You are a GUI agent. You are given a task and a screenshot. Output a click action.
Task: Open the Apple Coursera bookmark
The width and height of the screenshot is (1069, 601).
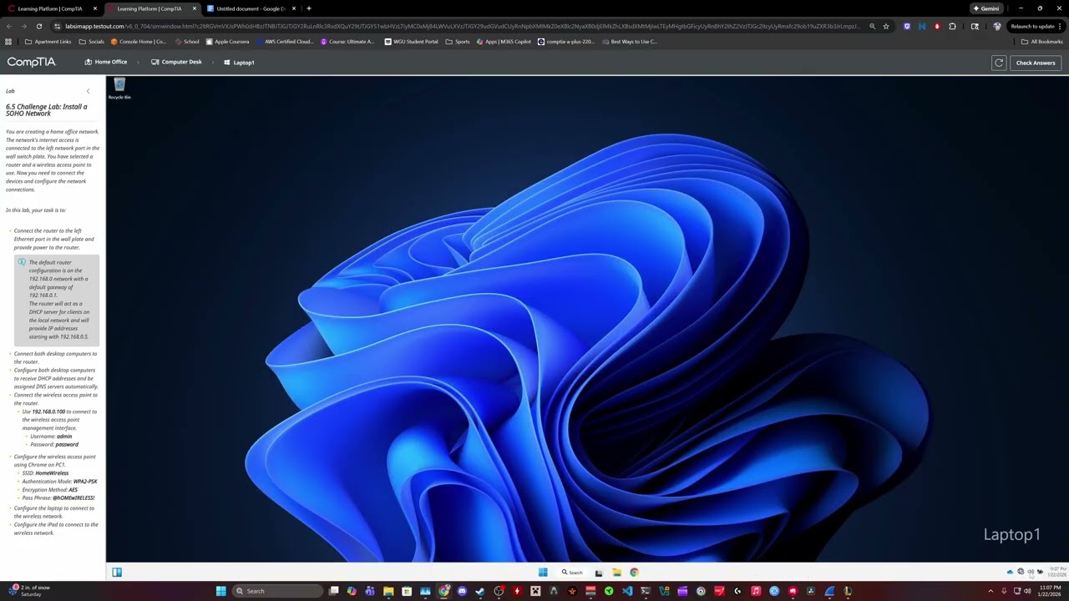click(227, 42)
